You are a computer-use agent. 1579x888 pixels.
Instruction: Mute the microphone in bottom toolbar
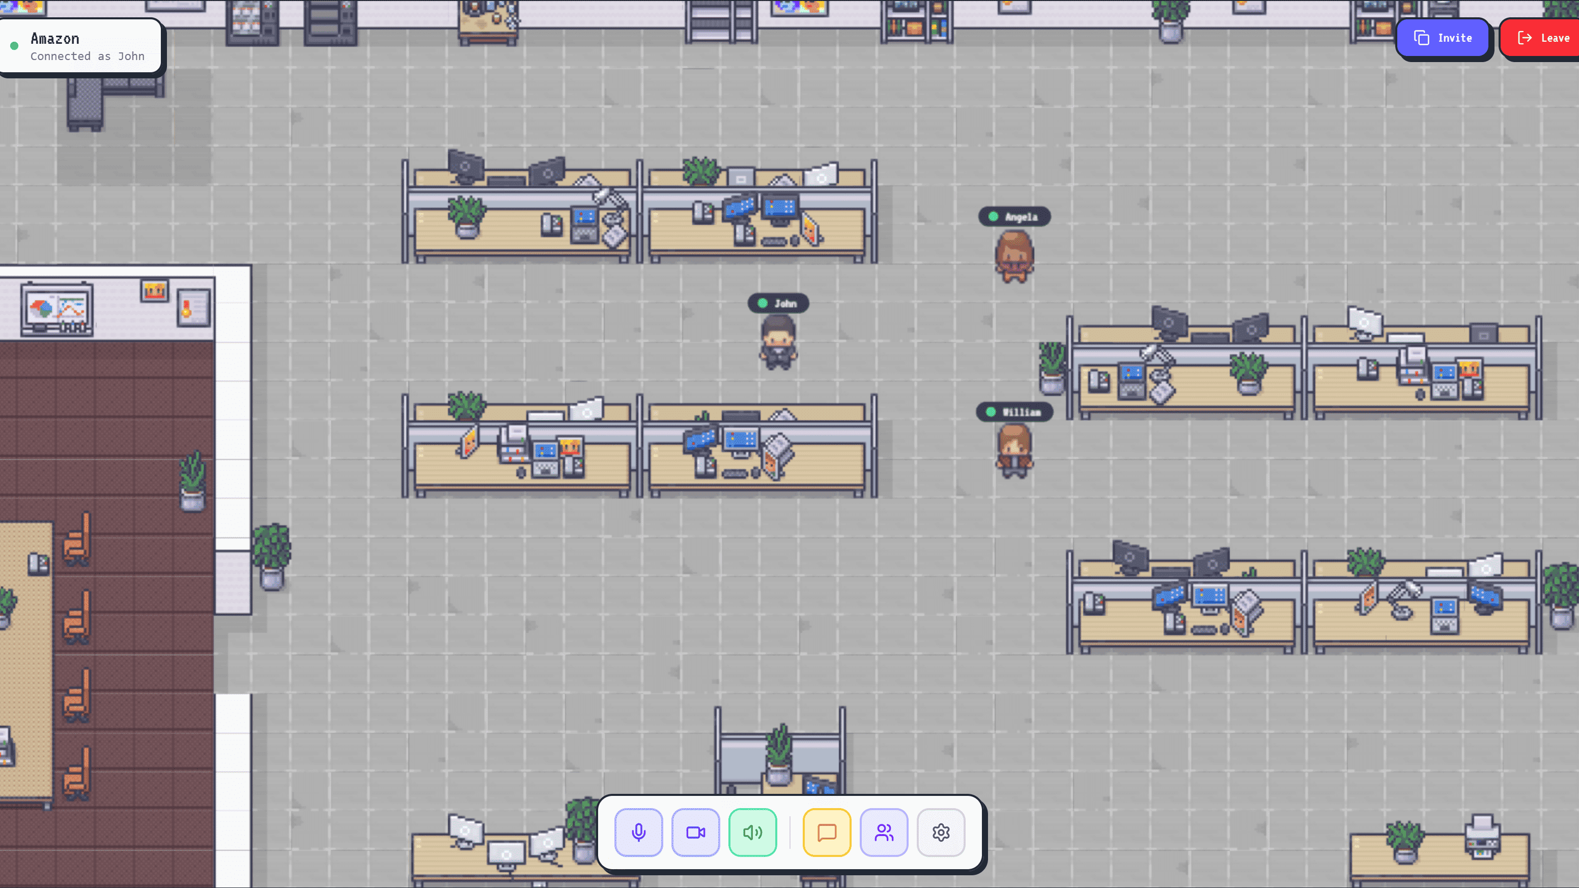[x=638, y=832]
